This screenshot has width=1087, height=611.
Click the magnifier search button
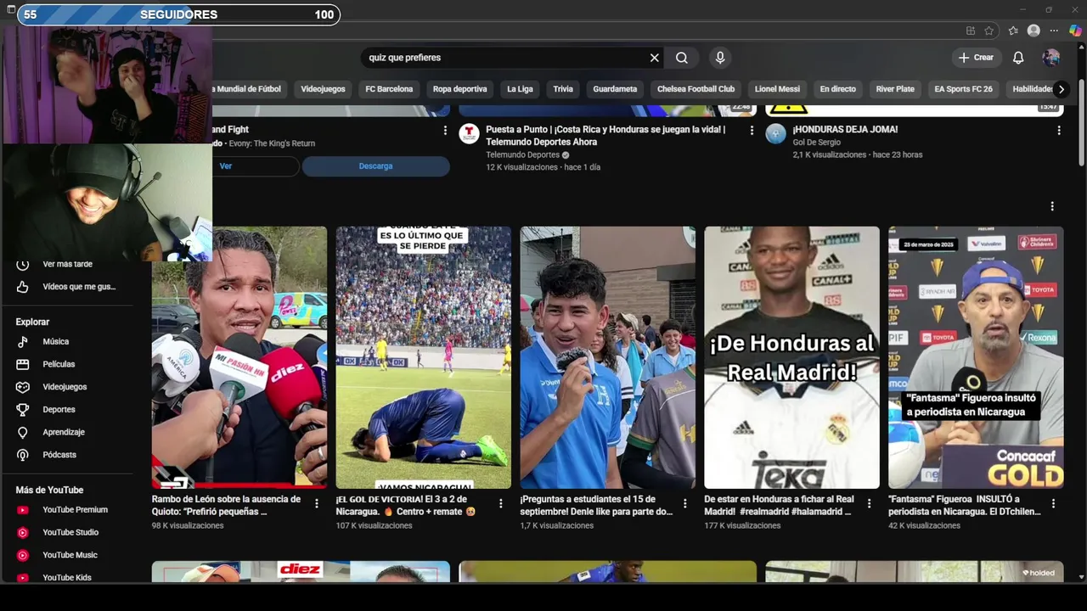pos(682,58)
